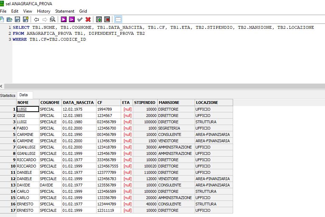The width and height of the screenshot is (325, 217).
Task: Click the save file floppy icon
Action: pyautogui.click(x=17, y=19)
